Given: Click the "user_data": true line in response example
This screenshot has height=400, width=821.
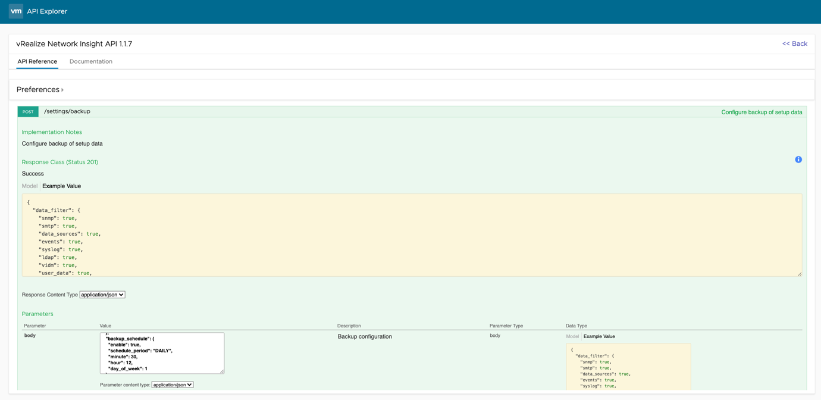Looking at the screenshot, I should (x=65, y=273).
